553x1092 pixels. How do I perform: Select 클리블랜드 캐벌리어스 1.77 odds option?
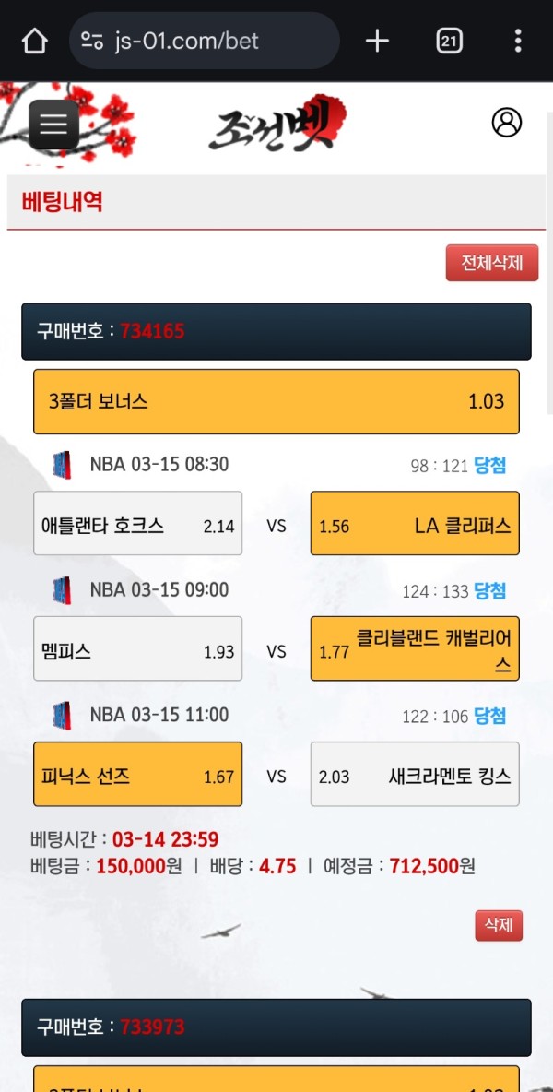click(415, 648)
